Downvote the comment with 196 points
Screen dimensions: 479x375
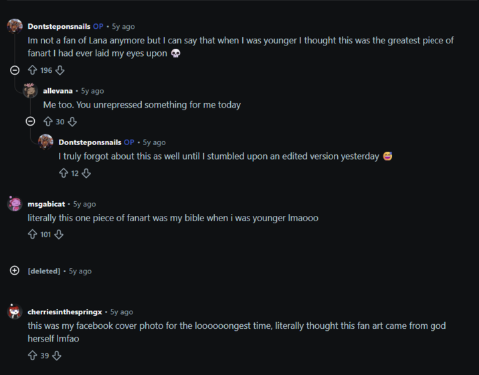60,70
